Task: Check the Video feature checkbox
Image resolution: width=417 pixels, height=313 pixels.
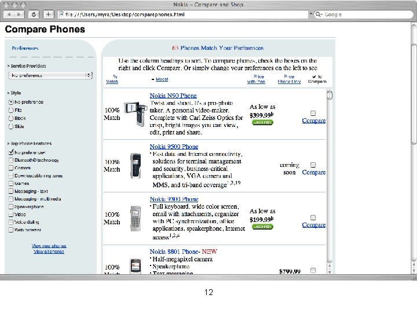Action: tap(11, 214)
